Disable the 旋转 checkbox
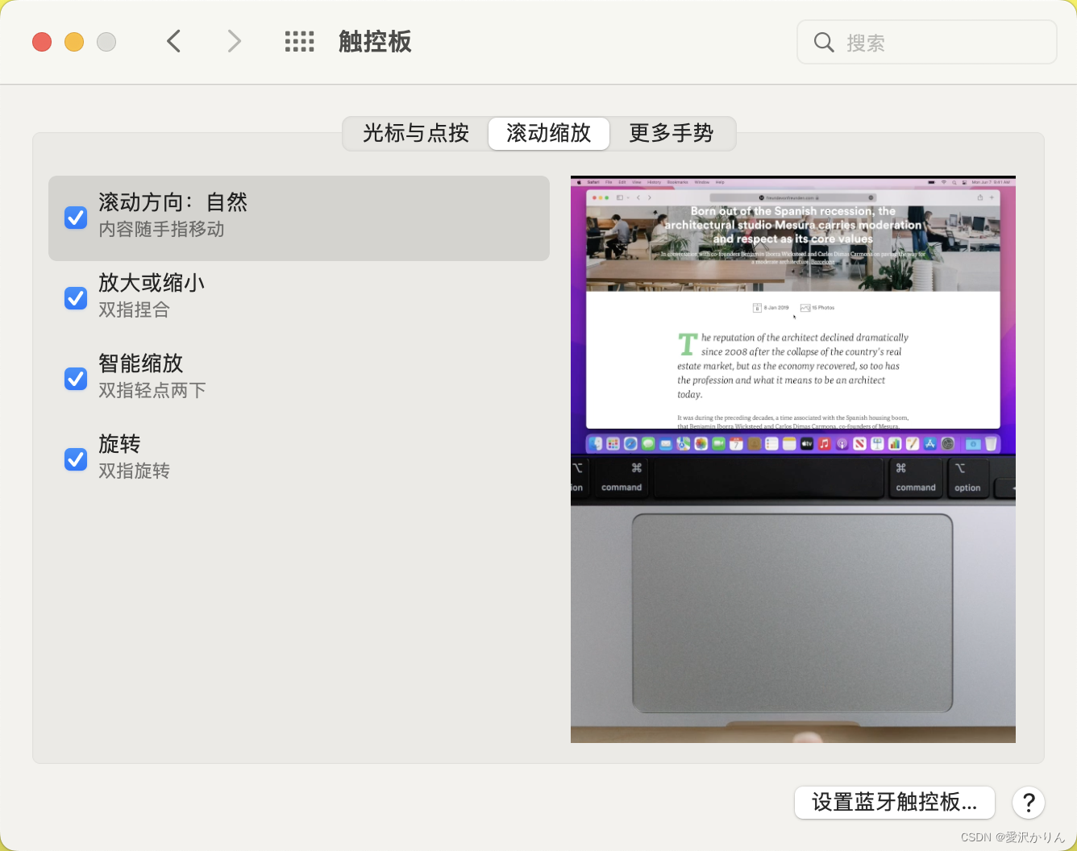 [76, 459]
